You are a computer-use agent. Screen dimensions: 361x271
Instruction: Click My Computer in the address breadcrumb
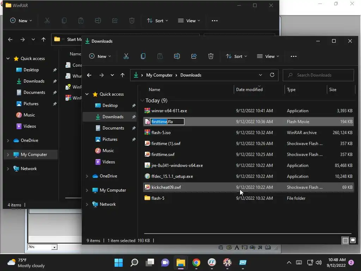159,75
